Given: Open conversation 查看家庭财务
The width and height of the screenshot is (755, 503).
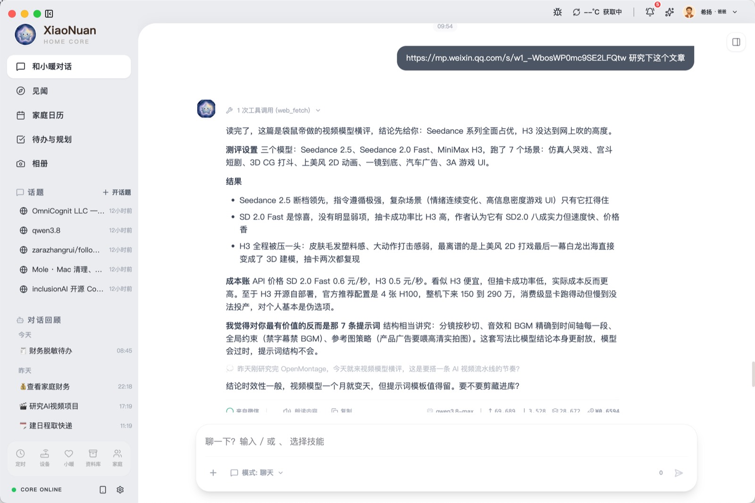Looking at the screenshot, I should point(75,386).
